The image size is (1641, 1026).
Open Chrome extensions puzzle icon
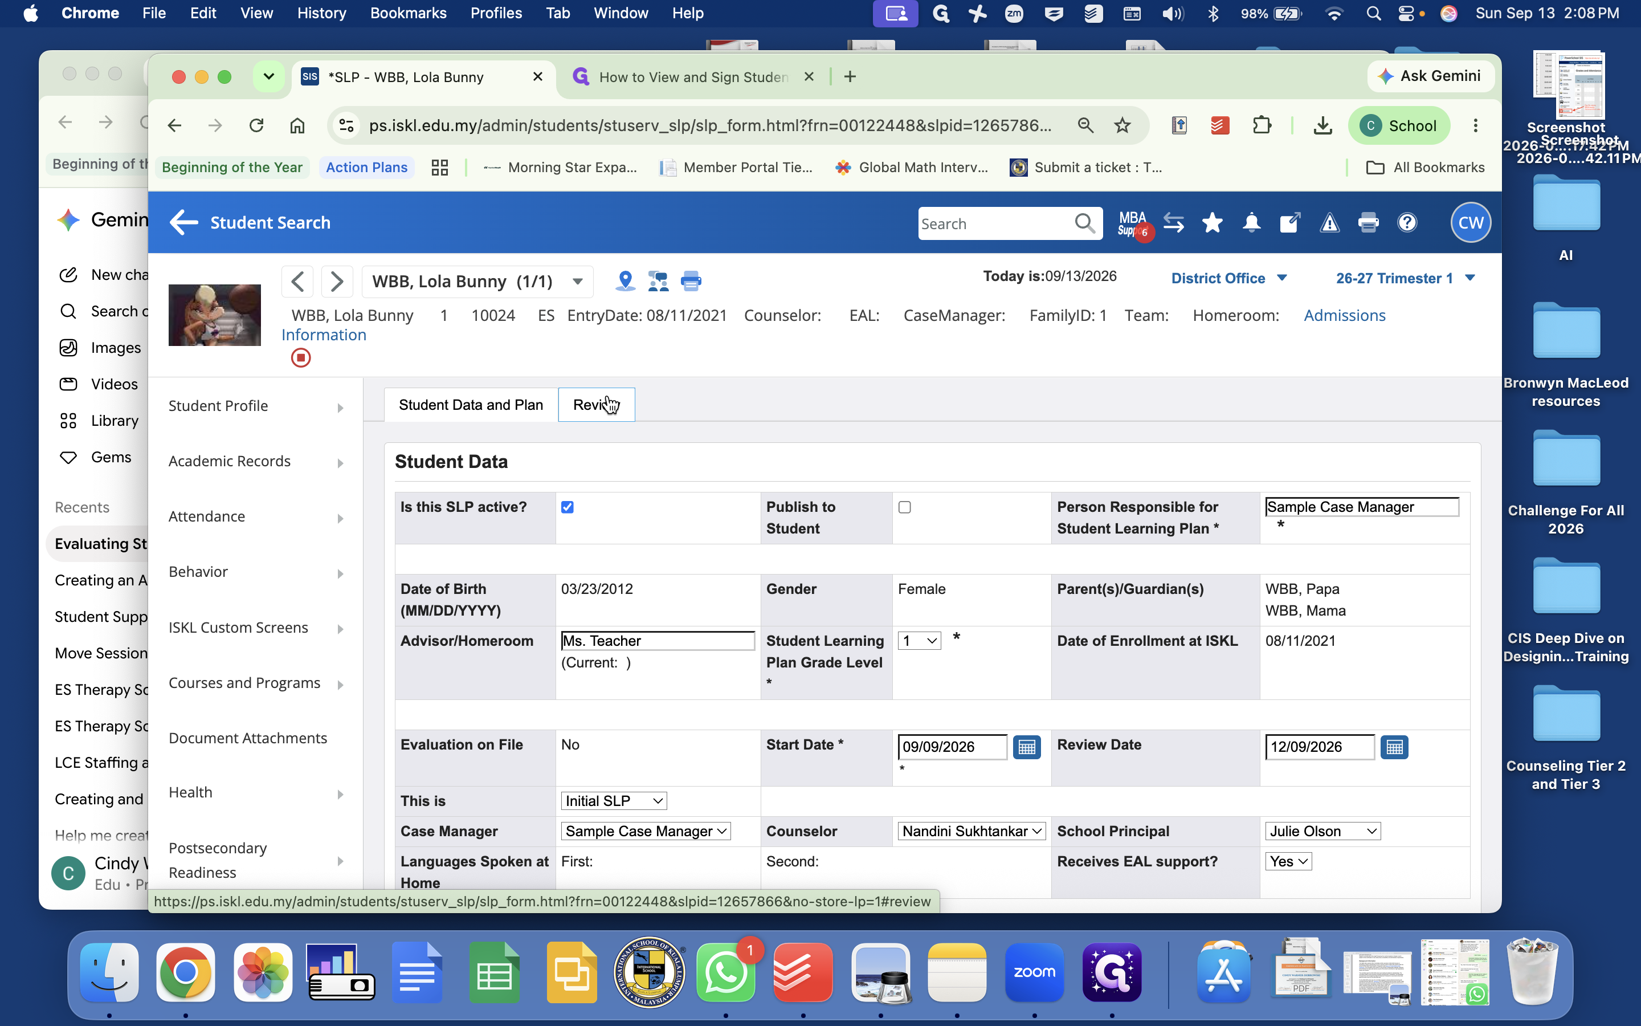pyautogui.click(x=1262, y=125)
